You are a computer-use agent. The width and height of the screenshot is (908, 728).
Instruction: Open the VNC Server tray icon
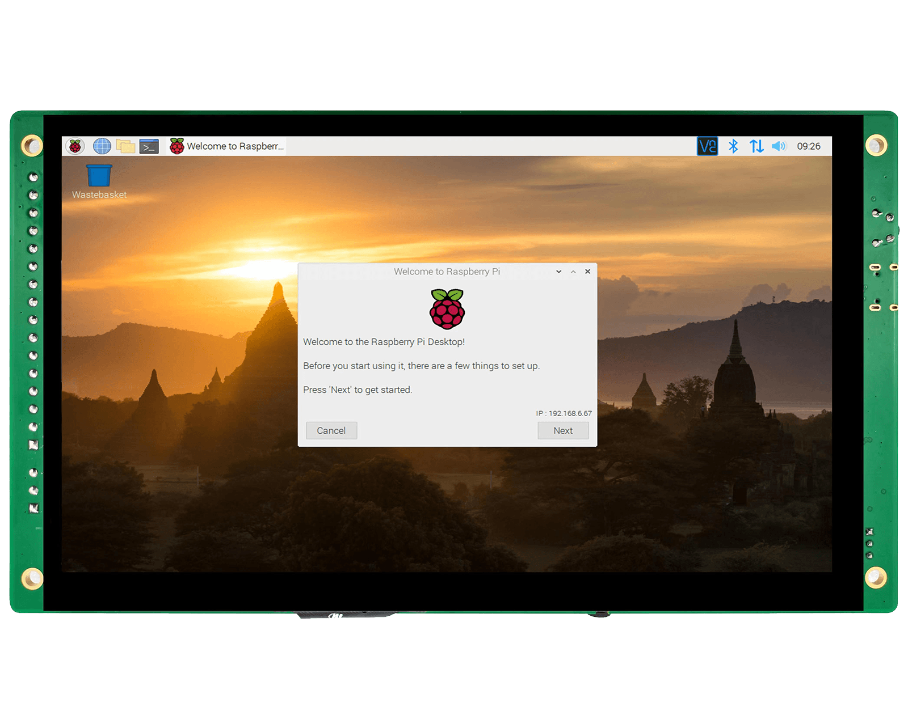707,146
